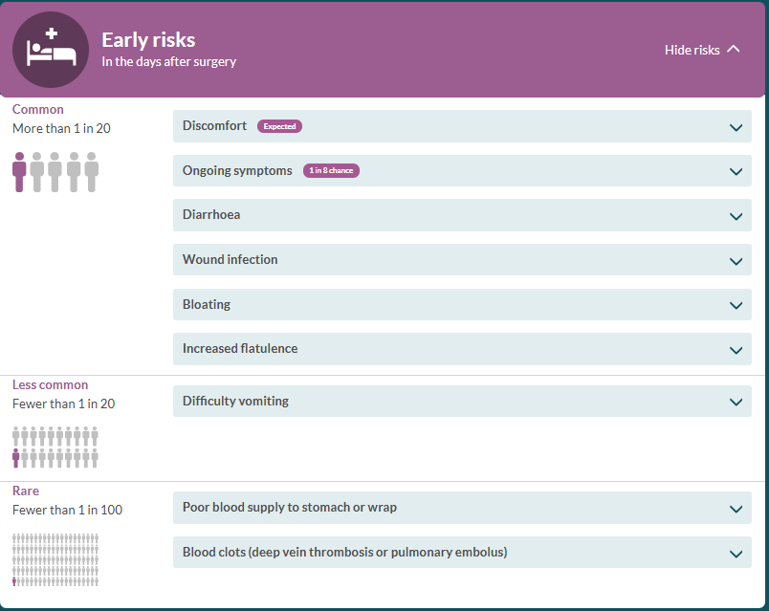Click the 'Common' category label

point(37,109)
